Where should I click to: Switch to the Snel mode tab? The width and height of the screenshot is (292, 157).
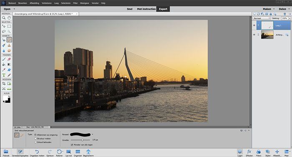click(x=130, y=9)
